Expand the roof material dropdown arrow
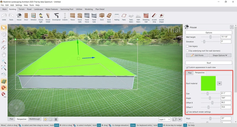The height and width of the screenshot is (127, 237). pos(220,83)
